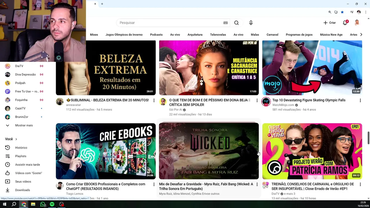Select the Mixes filter chip
Screen dimensions: 370x208
pos(94,35)
